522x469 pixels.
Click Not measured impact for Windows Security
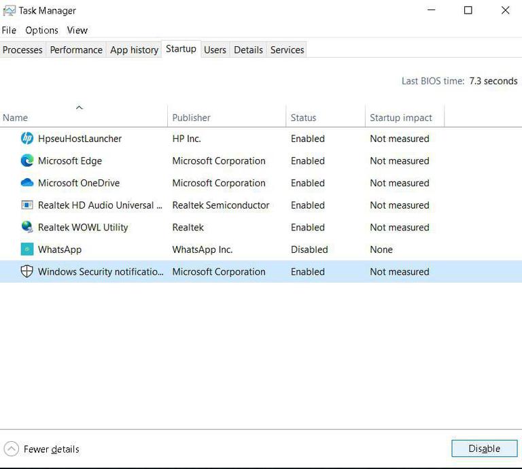tap(400, 272)
